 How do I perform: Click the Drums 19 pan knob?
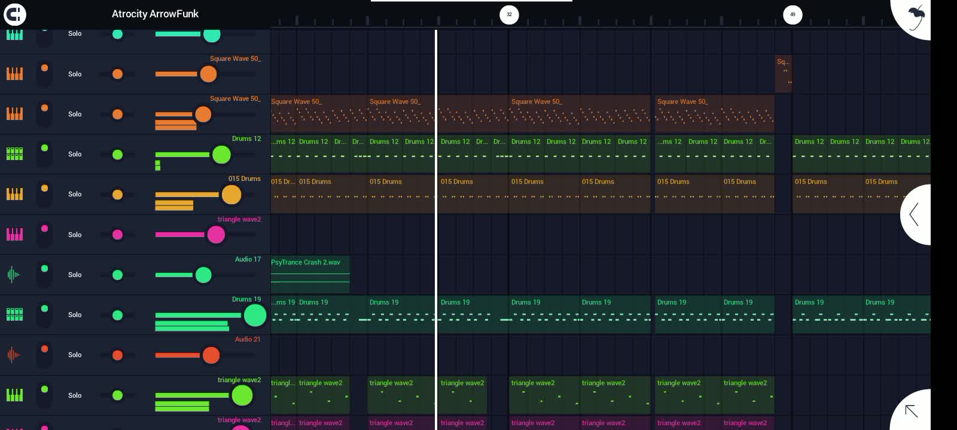[x=117, y=315]
